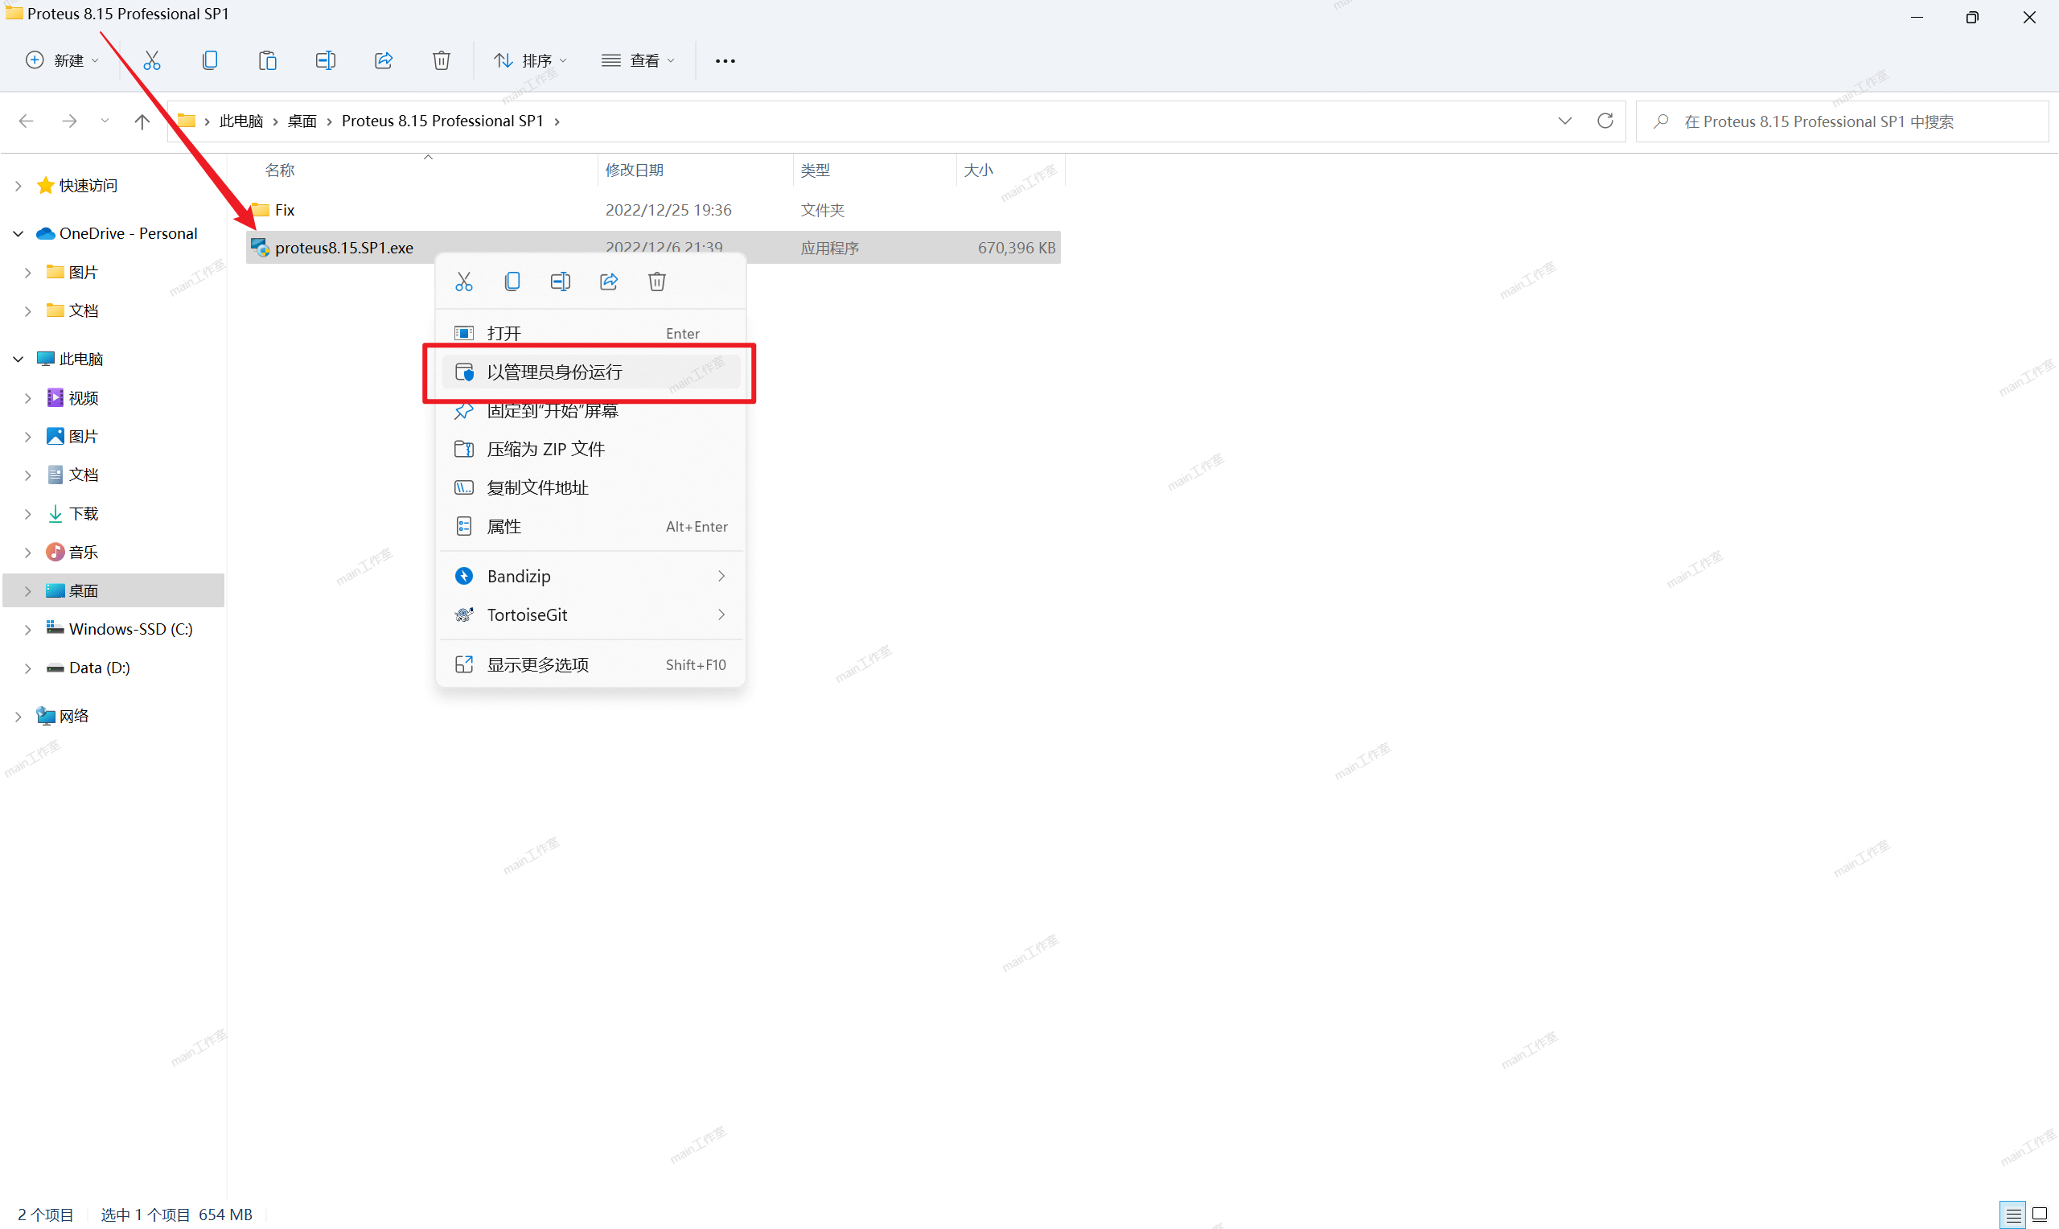The image size is (2059, 1229).
Task: Click the proteus8.15.SP1.exe file icon
Action: coord(260,248)
